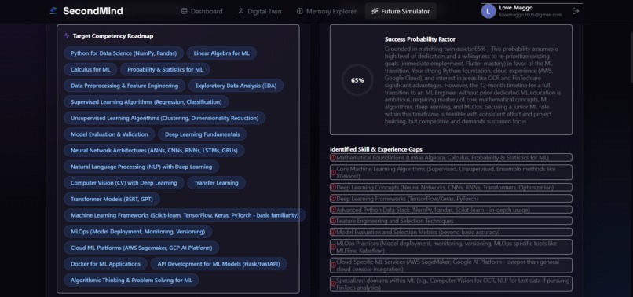
Task: Click the user avatar with letter L
Action: [x=488, y=11]
